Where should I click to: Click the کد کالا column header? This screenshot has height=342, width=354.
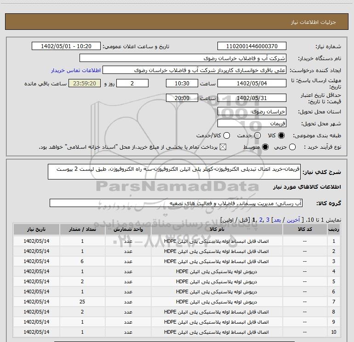tap(305, 229)
